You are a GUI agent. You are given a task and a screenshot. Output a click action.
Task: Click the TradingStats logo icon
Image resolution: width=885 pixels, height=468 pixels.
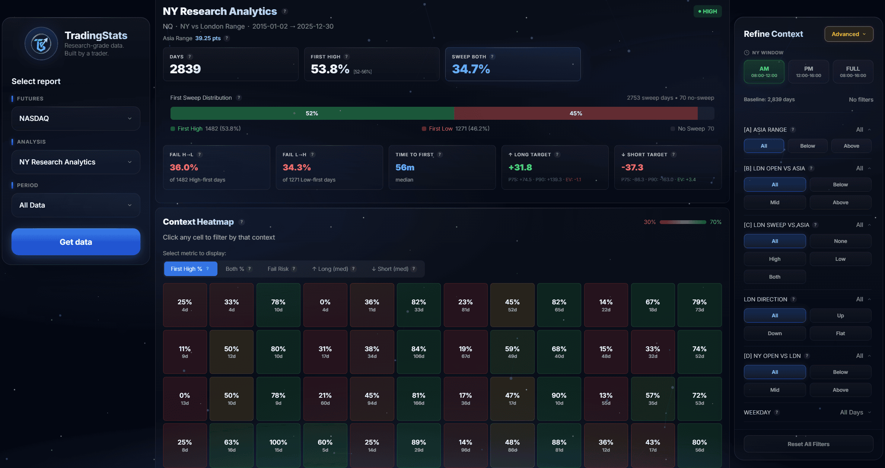[41, 44]
